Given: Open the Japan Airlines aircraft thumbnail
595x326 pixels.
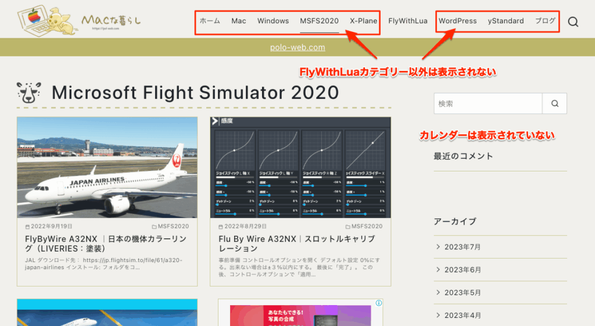Looking at the screenshot, I should point(107,167).
